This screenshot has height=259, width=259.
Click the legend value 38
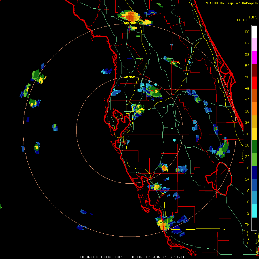click(247, 111)
